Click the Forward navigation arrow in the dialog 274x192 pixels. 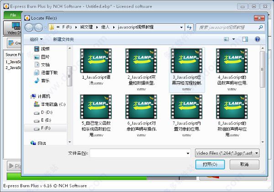38,27
